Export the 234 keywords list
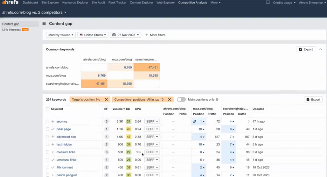Image resolution: width=327 pixels, height=177 pixels. (x=313, y=100)
